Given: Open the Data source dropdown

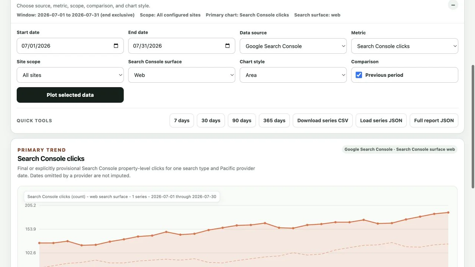Looking at the screenshot, I should 293,46.
